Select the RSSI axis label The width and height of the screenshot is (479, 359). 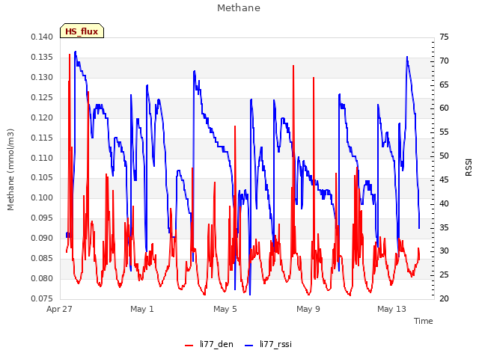[469, 168]
